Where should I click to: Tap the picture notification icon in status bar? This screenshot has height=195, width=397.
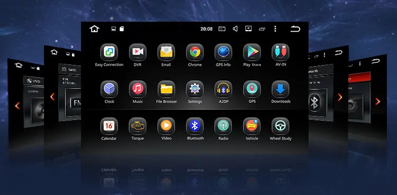coord(114,29)
